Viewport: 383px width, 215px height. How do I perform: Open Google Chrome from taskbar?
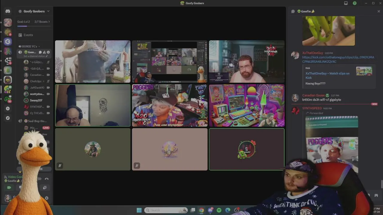click(x=201, y=210)
